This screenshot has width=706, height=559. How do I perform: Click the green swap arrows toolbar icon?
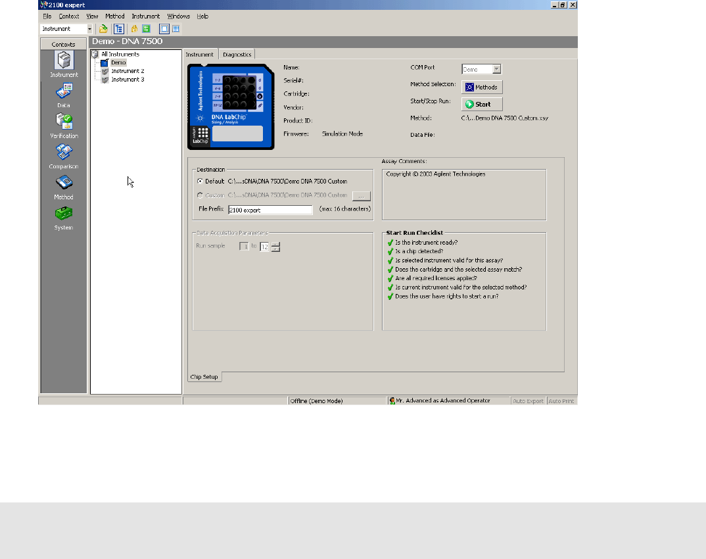[x=147, y=29]
